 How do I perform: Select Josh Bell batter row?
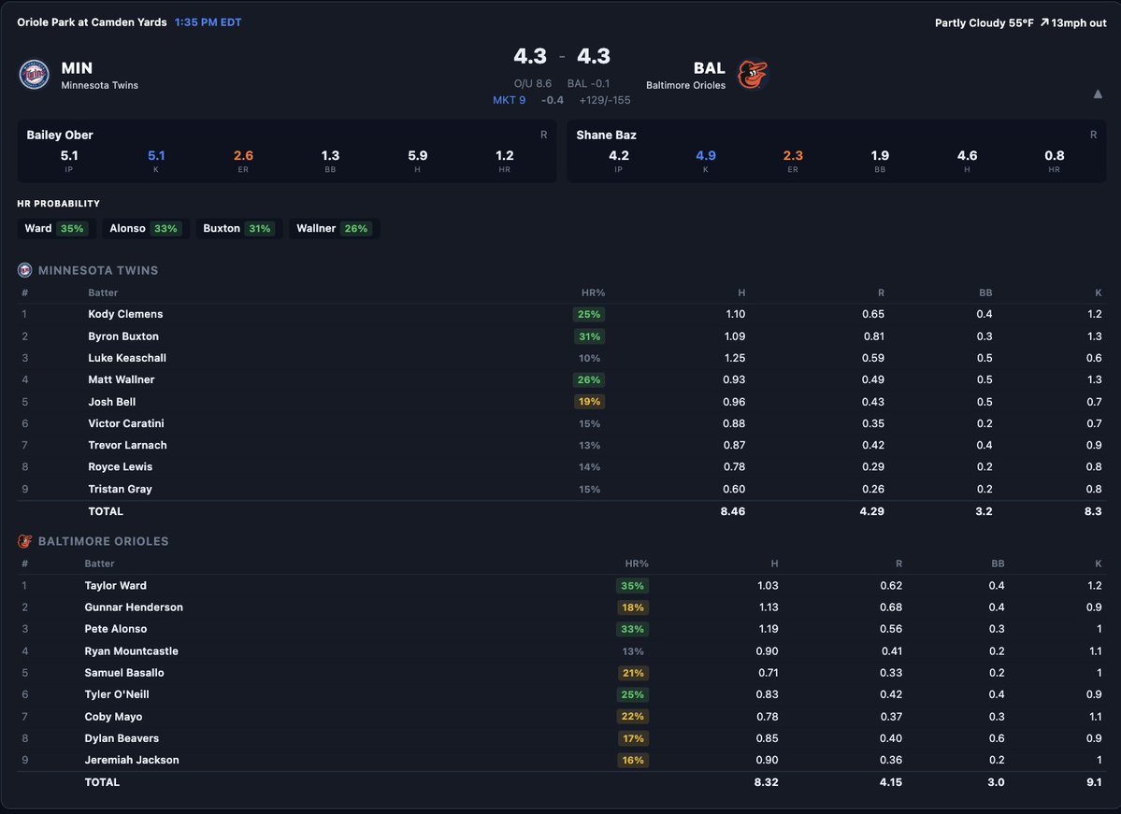(x=561, y=402)
